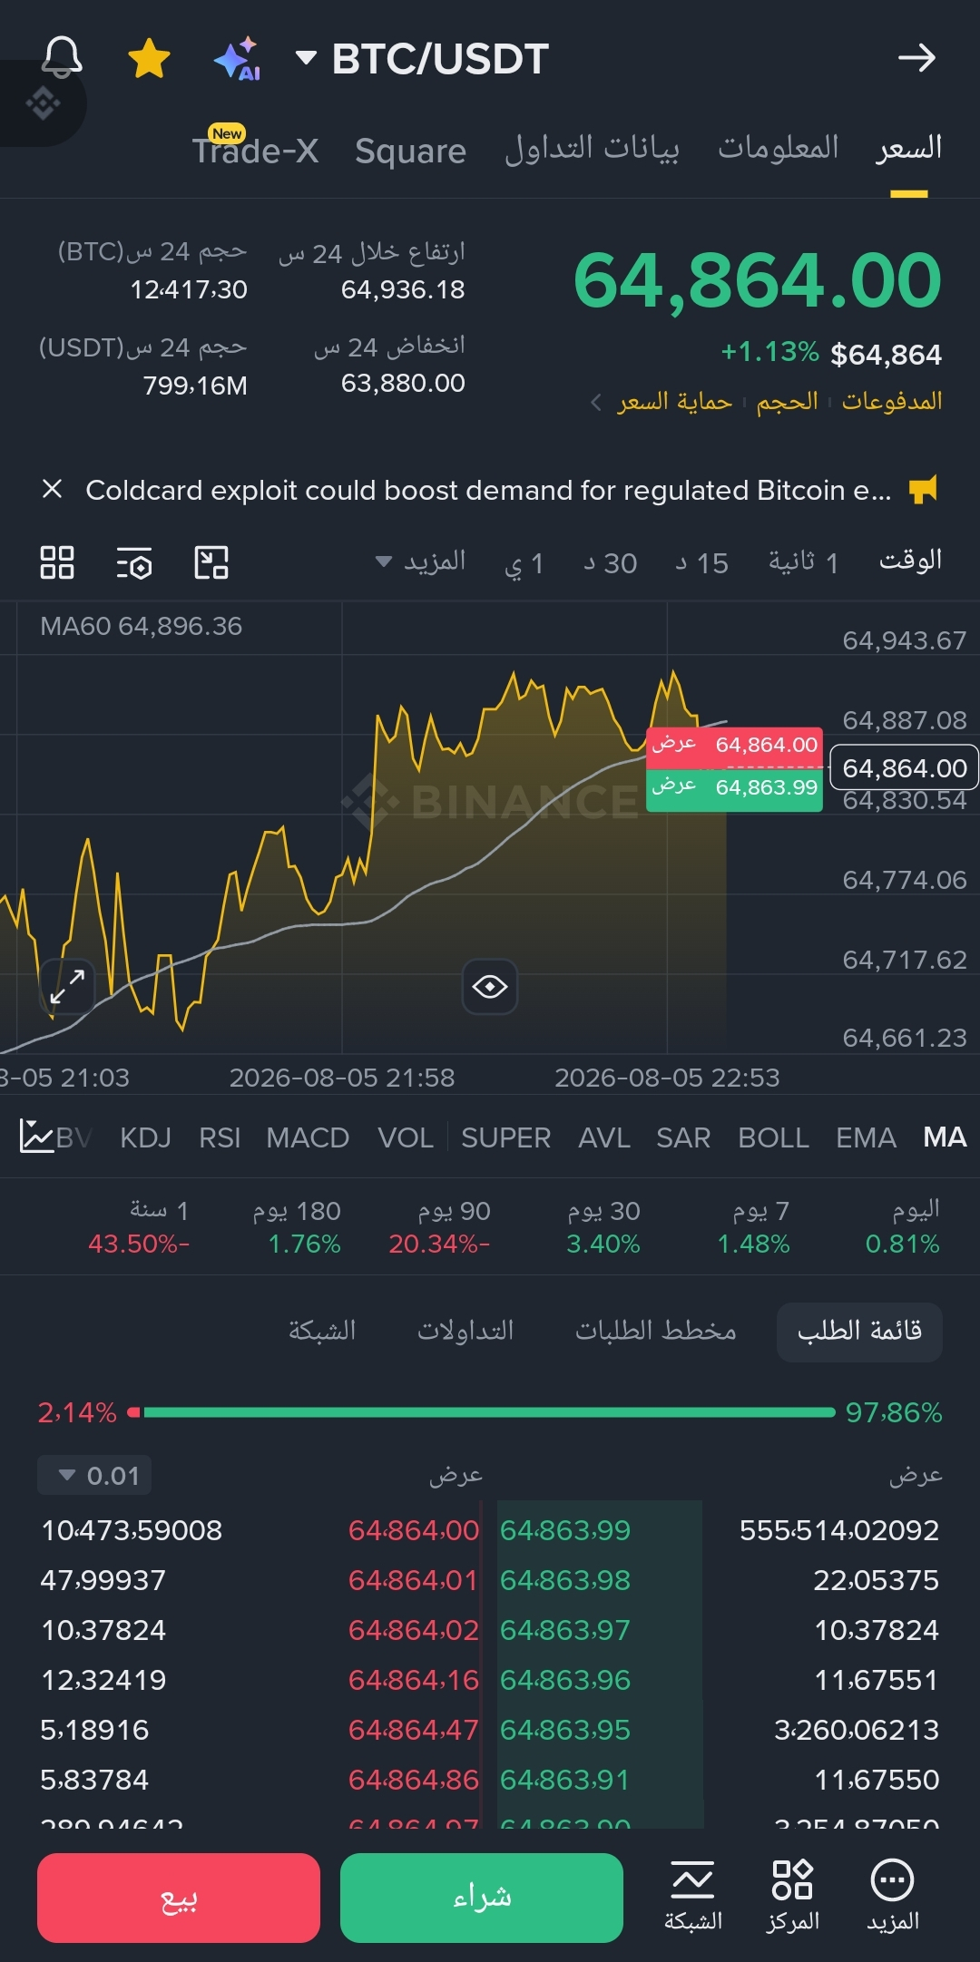Toggle the AVL indicator
Viewport: 980px width, 1962px height.
pos(604,1137)
